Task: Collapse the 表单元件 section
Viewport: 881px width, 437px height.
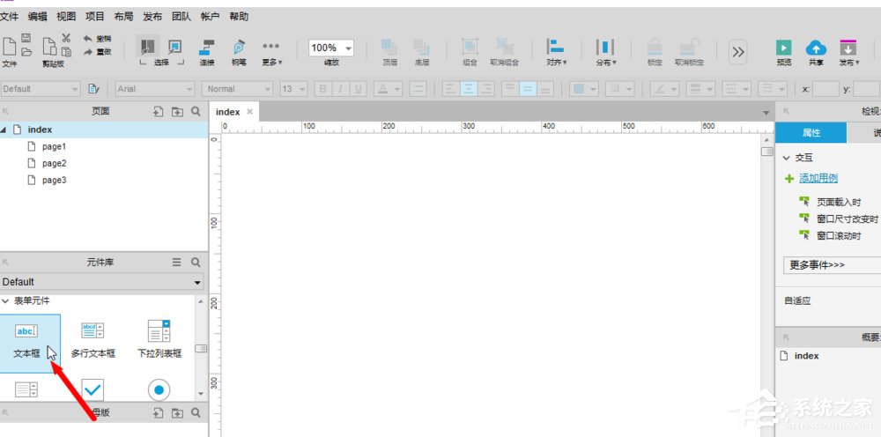Action: 5,301
